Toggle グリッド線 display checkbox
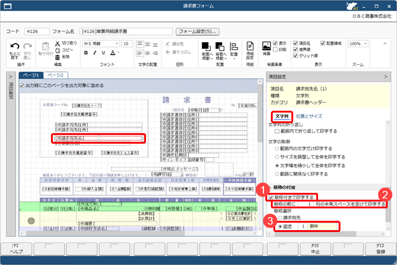The height and width of the screenshot is (265, 397). tap(295, 55)
